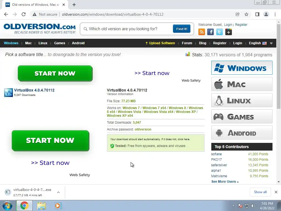Open the Games nav menu item
This screenshot has width=281, height=211.
(60, 43)
